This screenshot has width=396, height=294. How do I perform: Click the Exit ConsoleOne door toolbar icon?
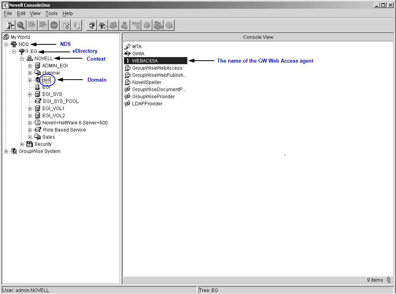(10, 25)
